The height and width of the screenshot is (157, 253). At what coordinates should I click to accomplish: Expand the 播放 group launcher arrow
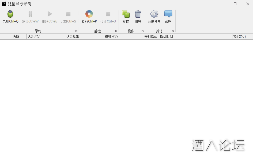pyautogui.click(x=116, y=31)
